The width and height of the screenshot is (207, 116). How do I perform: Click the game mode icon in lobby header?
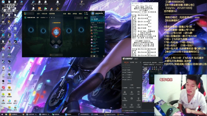tap(25, 18)
